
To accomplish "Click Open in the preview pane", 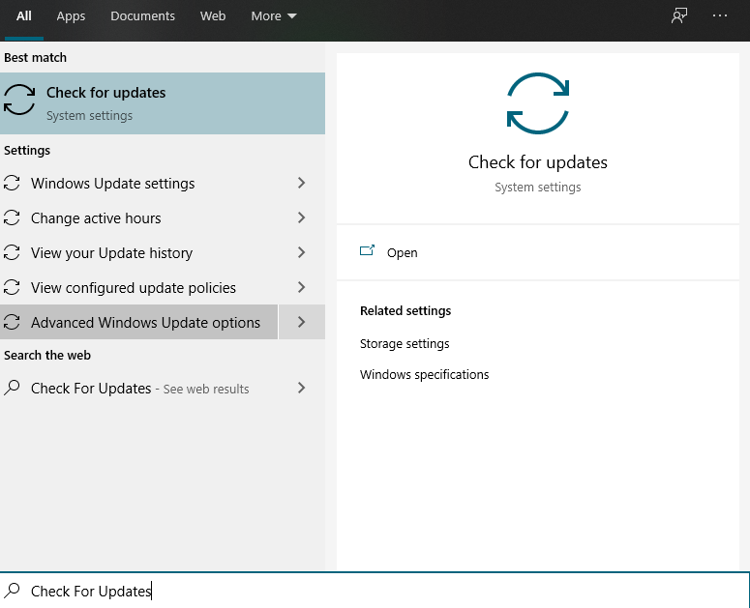I will click(403, 252).
